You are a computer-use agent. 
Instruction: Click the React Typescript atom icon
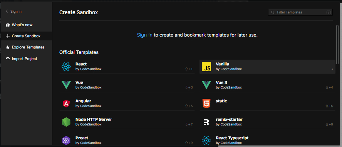(x=206, y=140)
